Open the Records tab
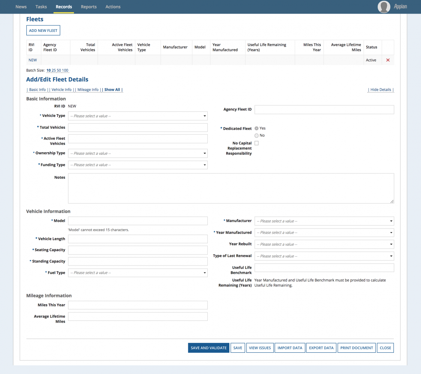 pos(64,7)
